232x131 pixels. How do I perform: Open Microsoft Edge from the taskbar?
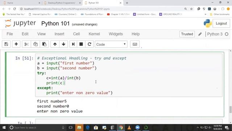click(x=88, y=127)
